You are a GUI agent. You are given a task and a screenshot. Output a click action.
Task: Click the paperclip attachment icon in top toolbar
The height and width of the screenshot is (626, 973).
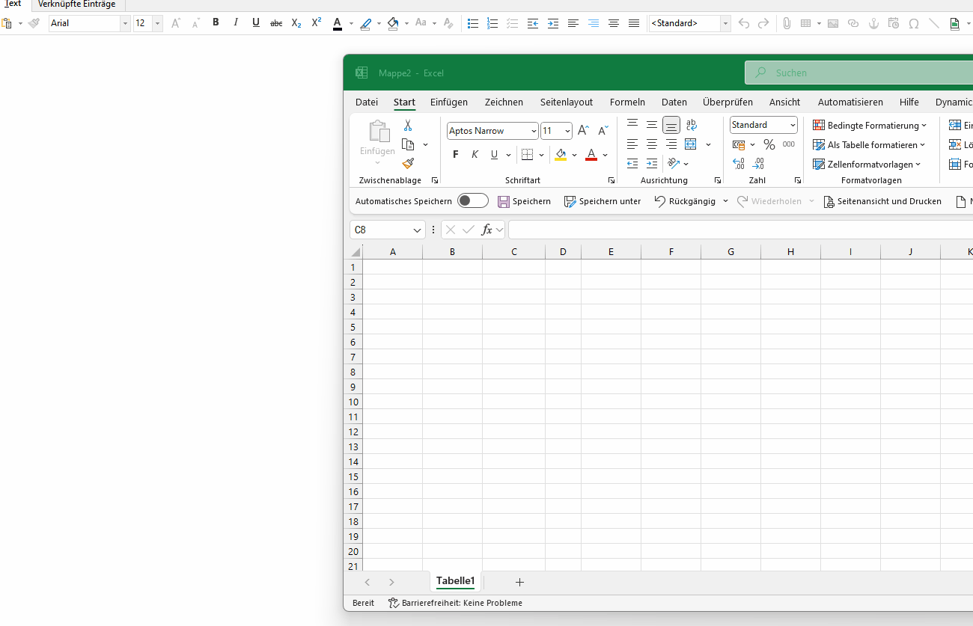(787, 23)
